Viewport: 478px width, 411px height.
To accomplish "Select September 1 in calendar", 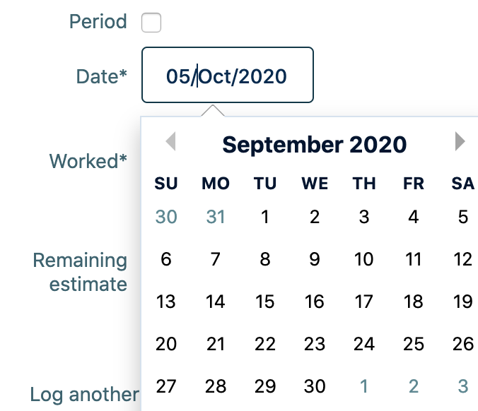I will coord(265,217).
